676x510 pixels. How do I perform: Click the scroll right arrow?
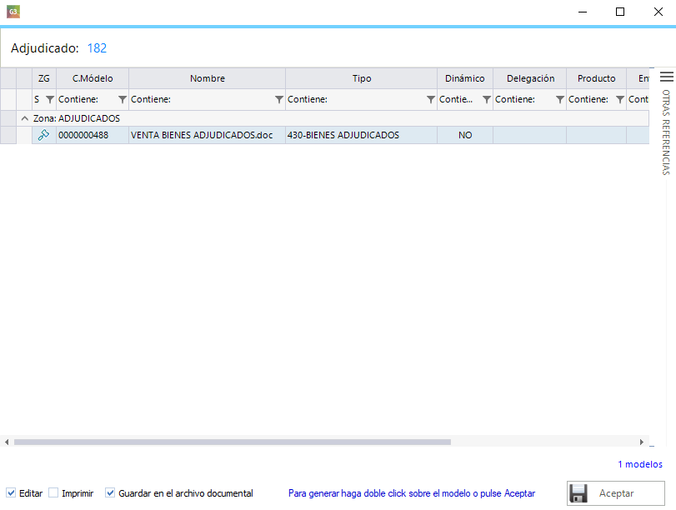pos(642,442)
